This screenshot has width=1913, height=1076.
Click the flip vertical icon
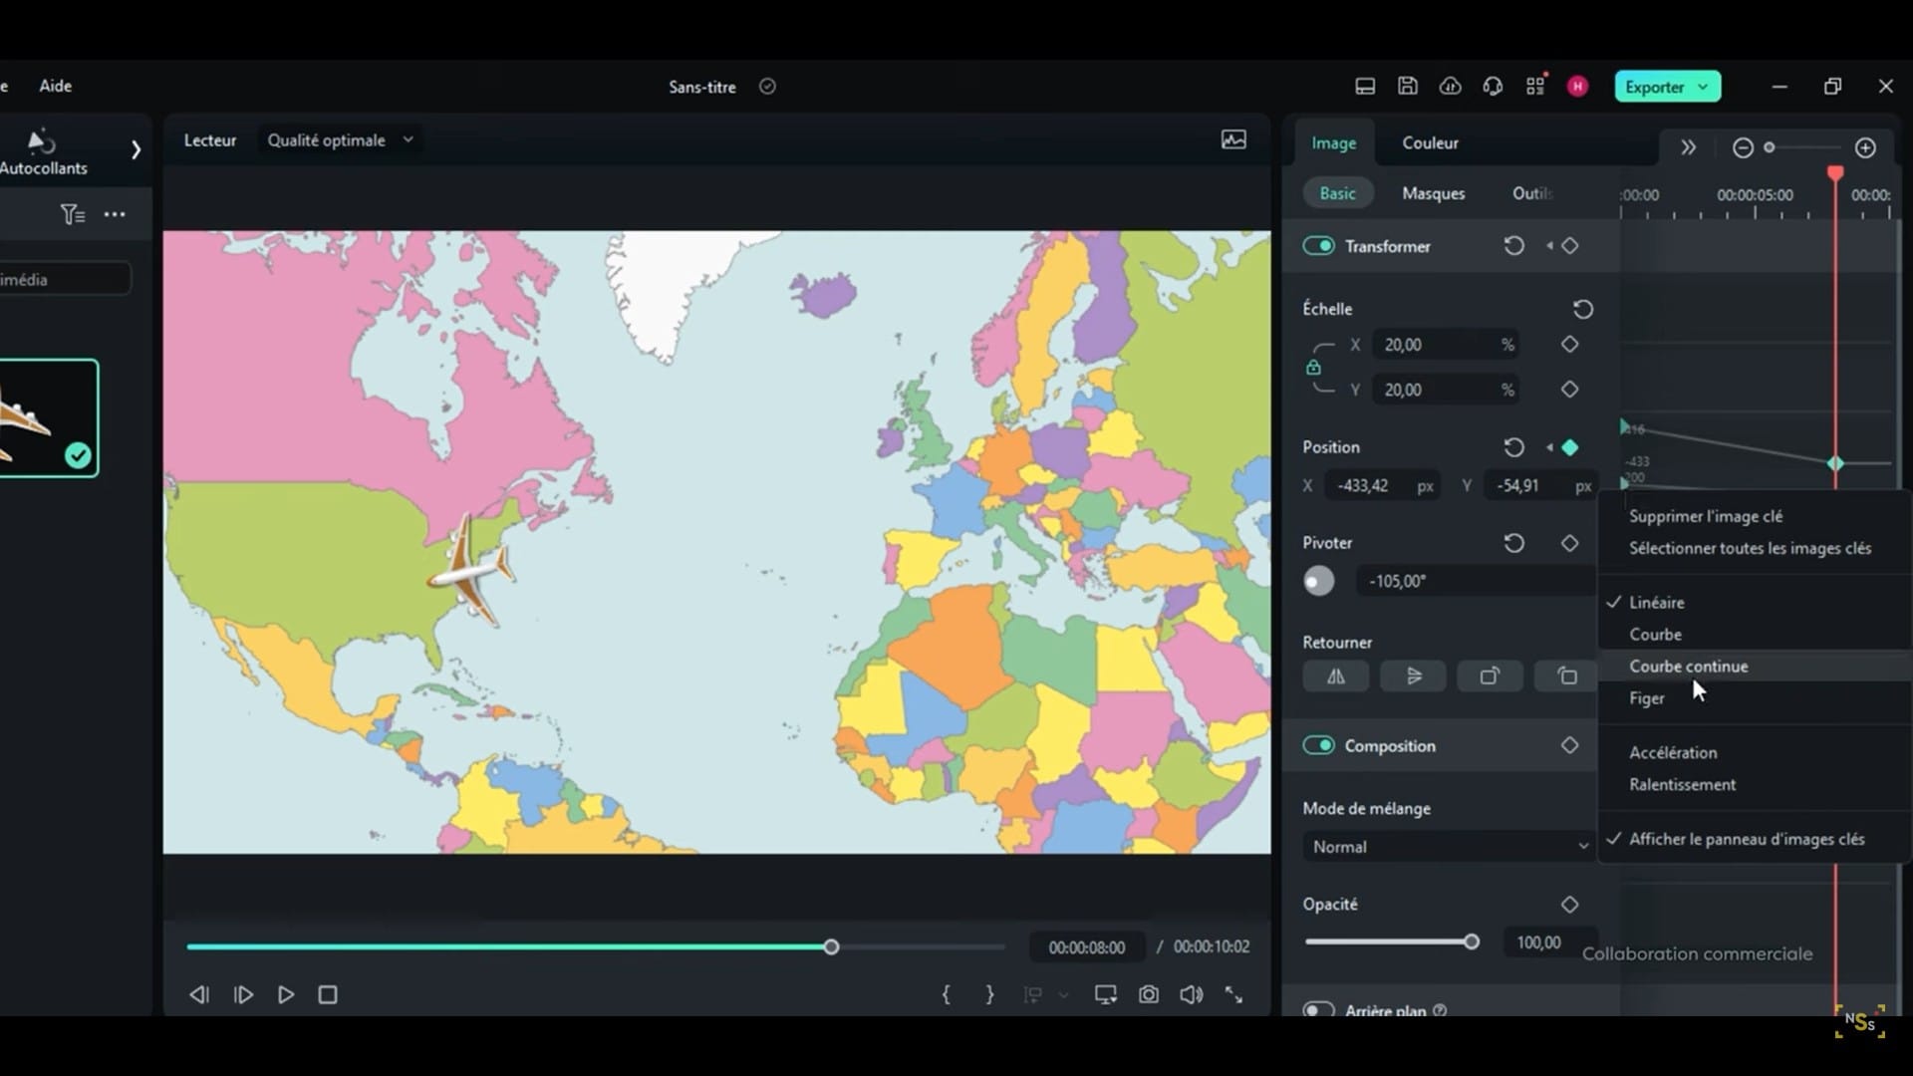[x=1413, y=675]
